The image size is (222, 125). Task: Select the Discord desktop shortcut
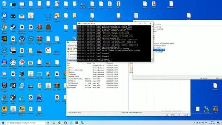(4, 75)
